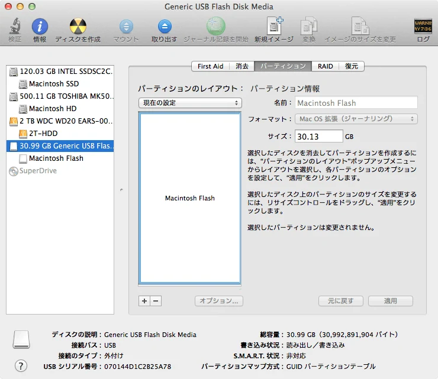Create New Image (新規イメージ) icon

pyautogui.click(x=274, y=26)
